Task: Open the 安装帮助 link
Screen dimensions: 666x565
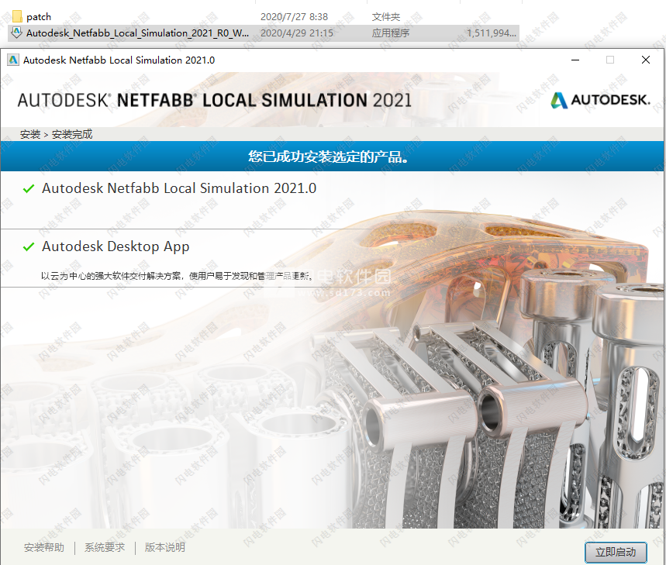Action: (x=43, y=547)
